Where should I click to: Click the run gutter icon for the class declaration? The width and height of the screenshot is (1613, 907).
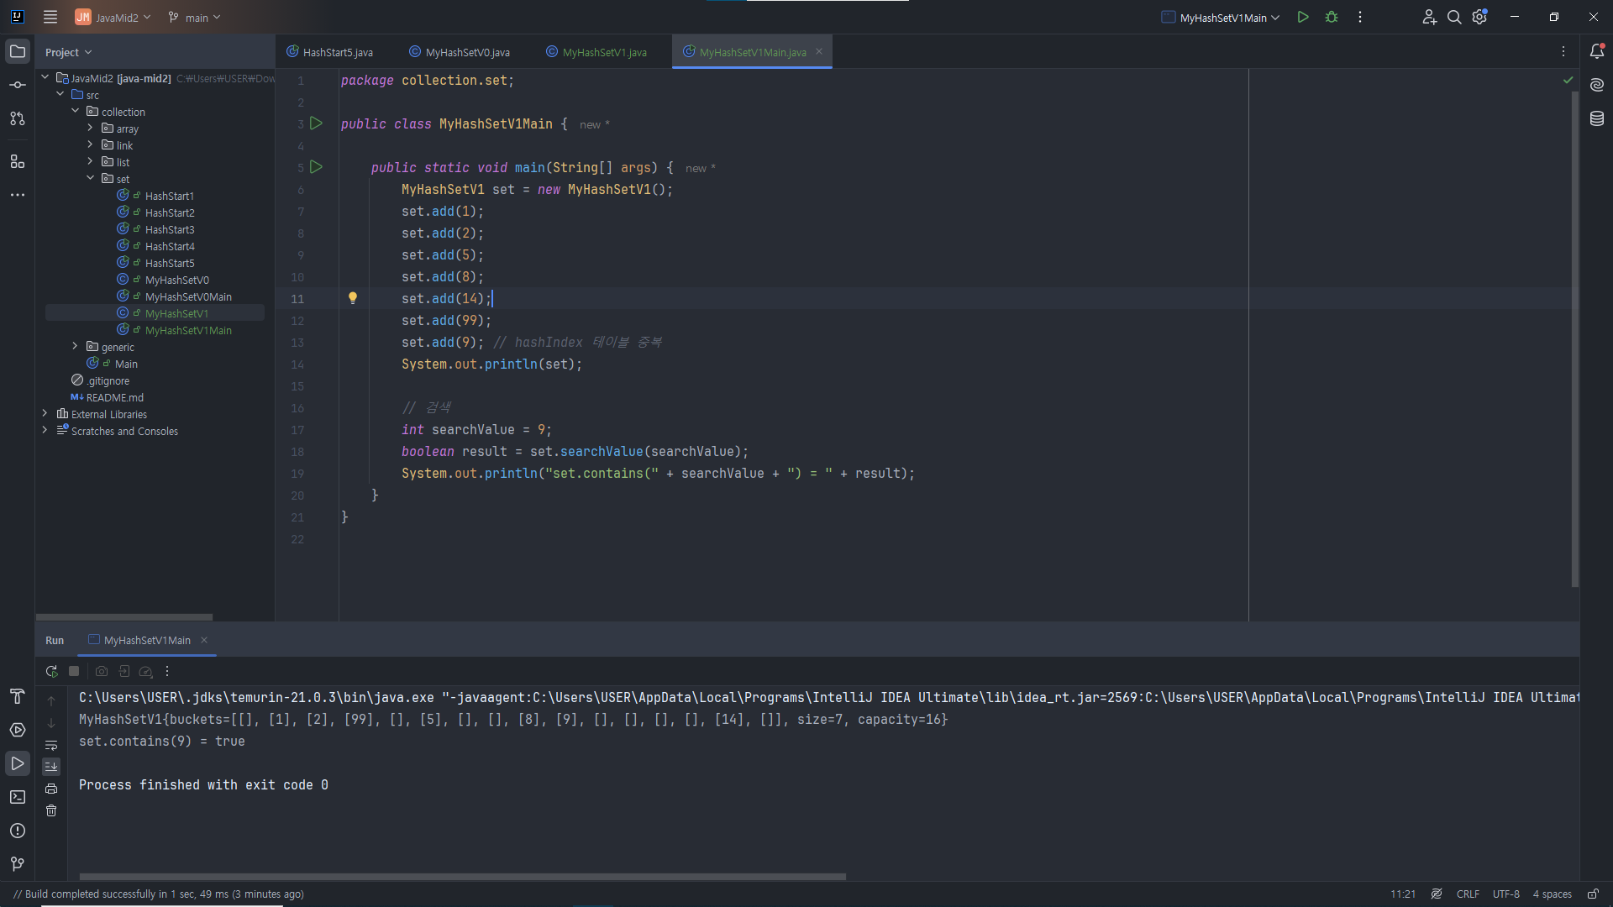[317, 123]
